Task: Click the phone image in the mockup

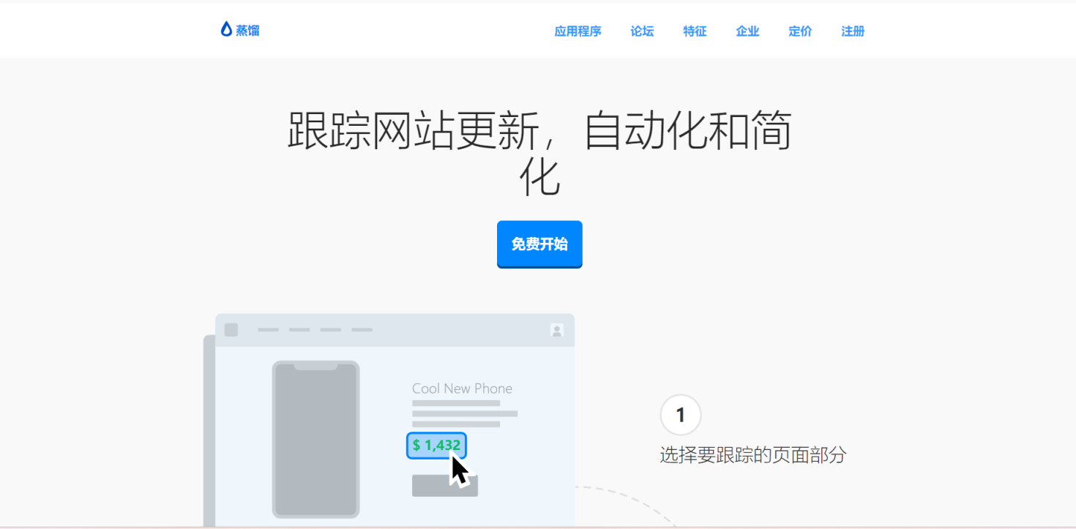Action: coord(315,439)
